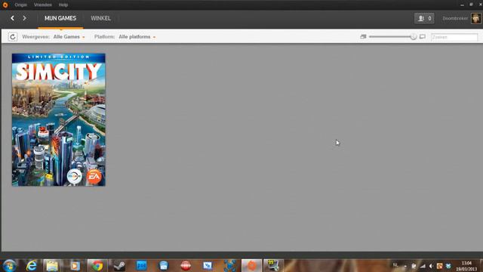This screenshot has width=483, height=272.
Task: Click the network signal tray icon
Action: [423, 266]
